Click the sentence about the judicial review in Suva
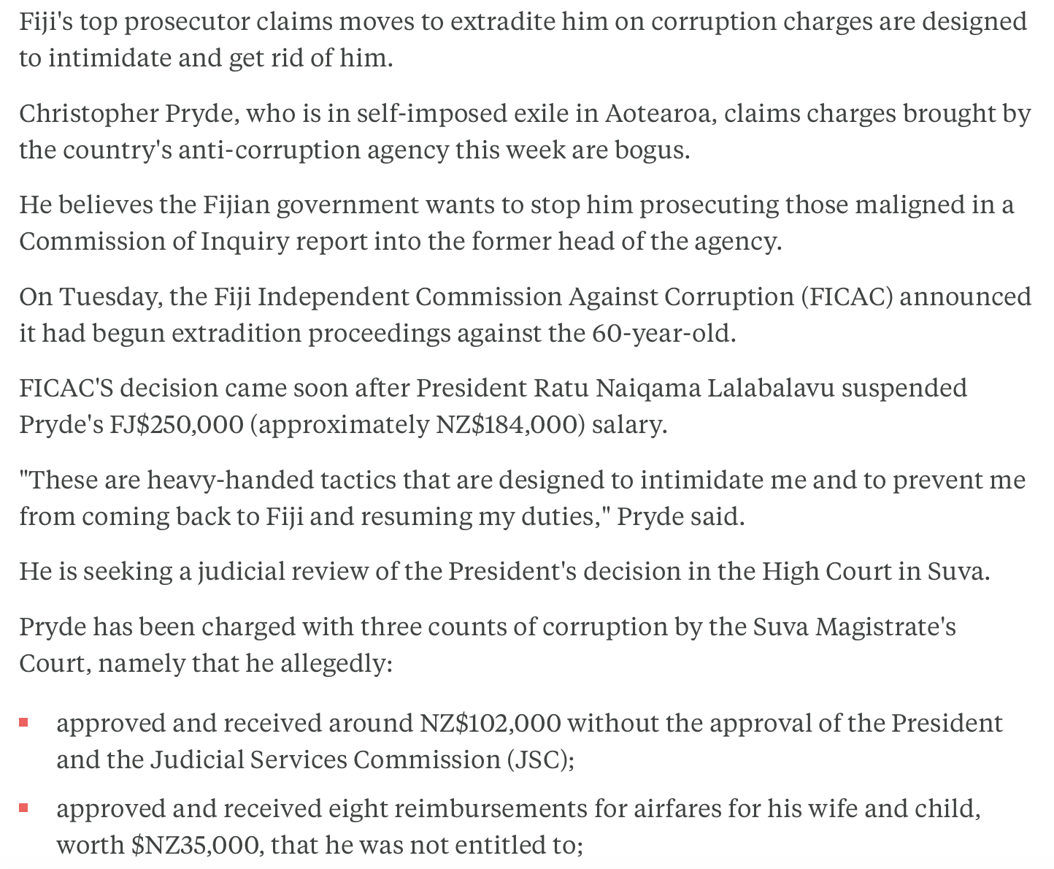The width and height of the screenshot is (1054, 869). [x=504, y=571]
